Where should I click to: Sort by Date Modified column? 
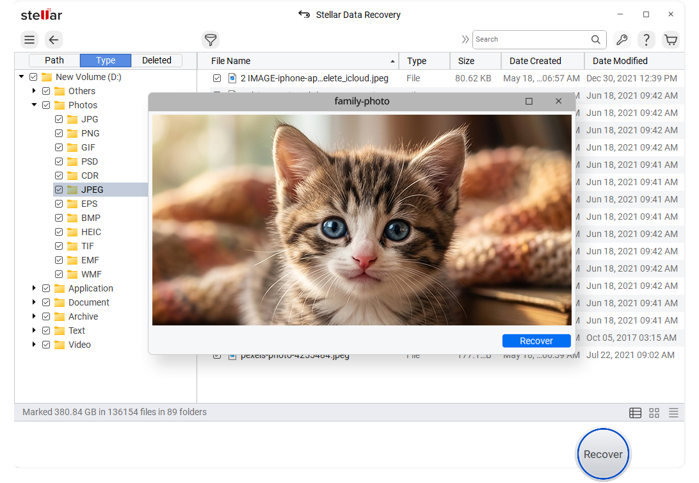coord(634,61)
